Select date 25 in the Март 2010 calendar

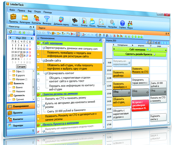[21, 55]
